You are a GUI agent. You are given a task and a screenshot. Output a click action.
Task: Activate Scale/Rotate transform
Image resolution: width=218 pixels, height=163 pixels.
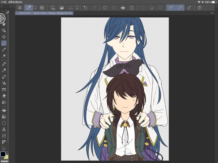pos(132,8)
